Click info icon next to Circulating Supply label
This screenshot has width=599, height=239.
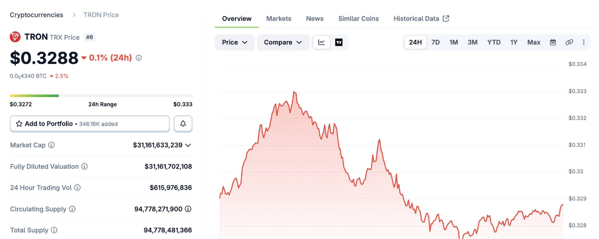coord(72,209)
